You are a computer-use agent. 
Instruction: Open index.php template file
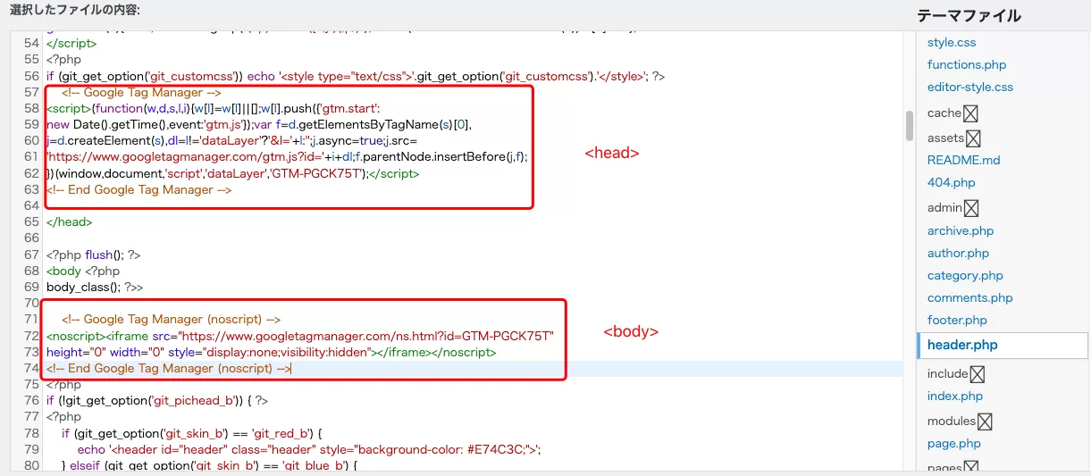(x=954, y=396)
